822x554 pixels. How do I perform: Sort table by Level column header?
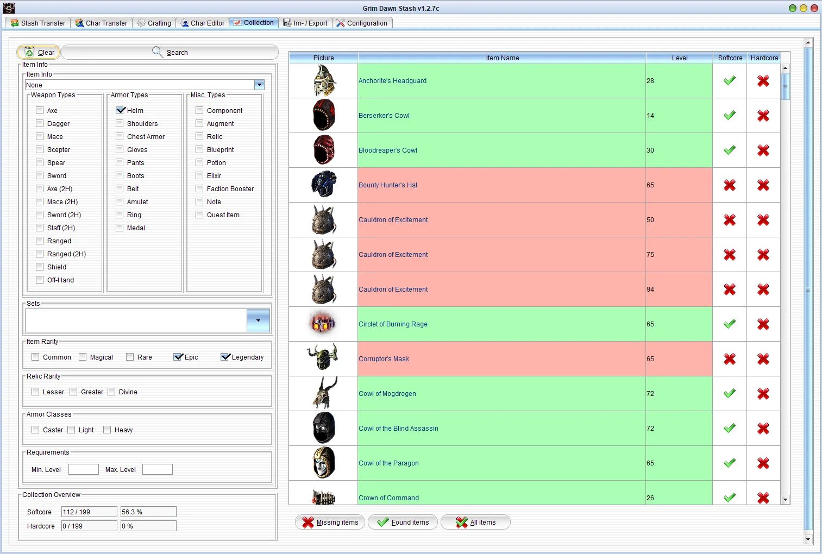[x=679, y=58]
